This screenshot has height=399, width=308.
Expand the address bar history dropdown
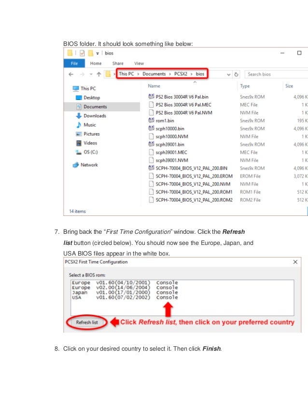pos(228,74)
